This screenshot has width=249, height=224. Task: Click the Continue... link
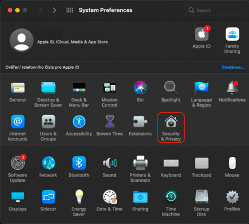[x=233, y=67]
